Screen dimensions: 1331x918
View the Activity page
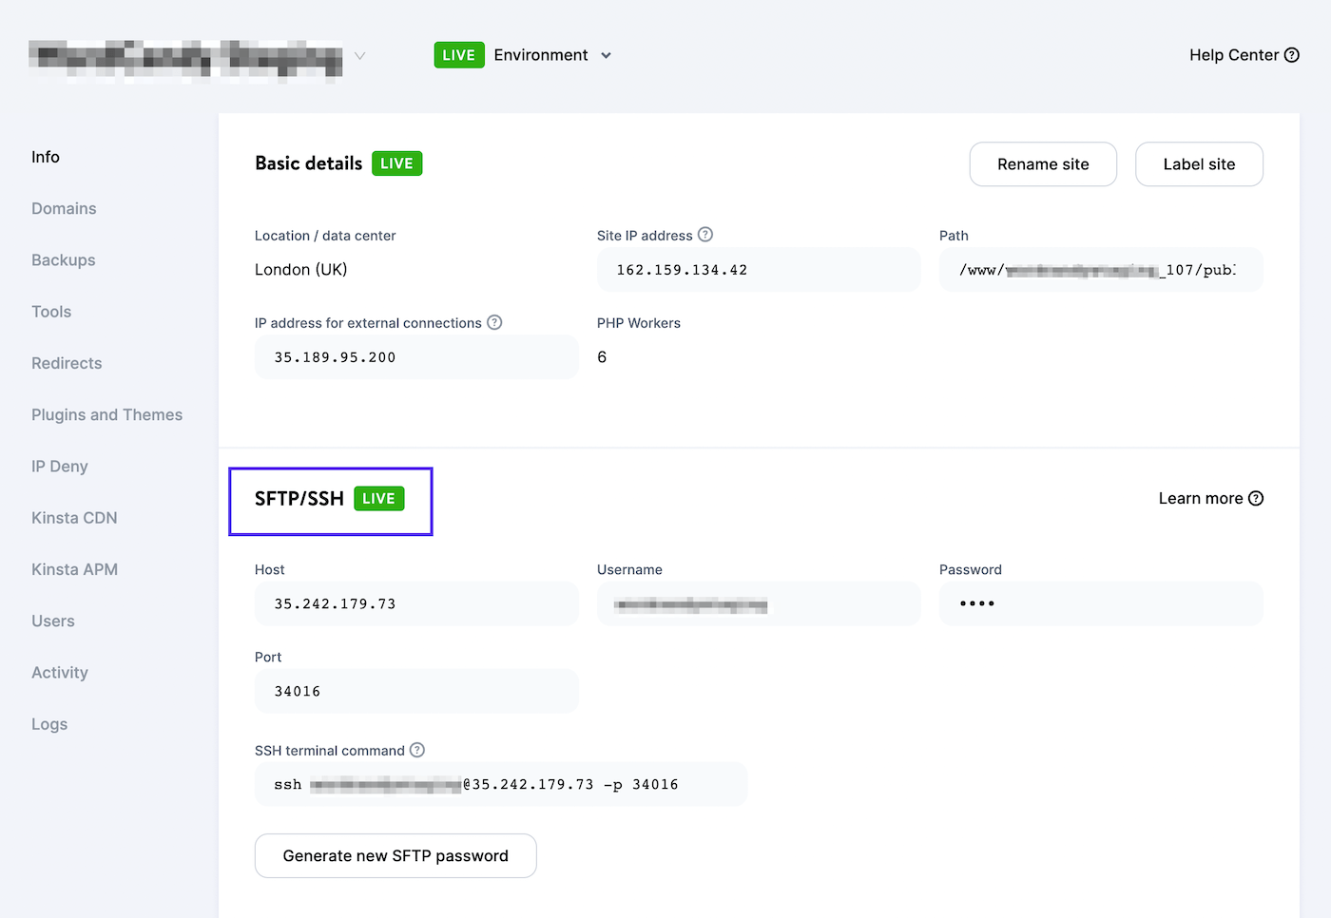pyautogui.click(x=59, y=672)
